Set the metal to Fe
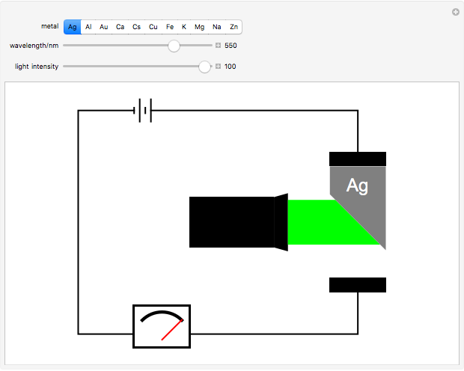 pyautogui.click(x=170, y=27)
